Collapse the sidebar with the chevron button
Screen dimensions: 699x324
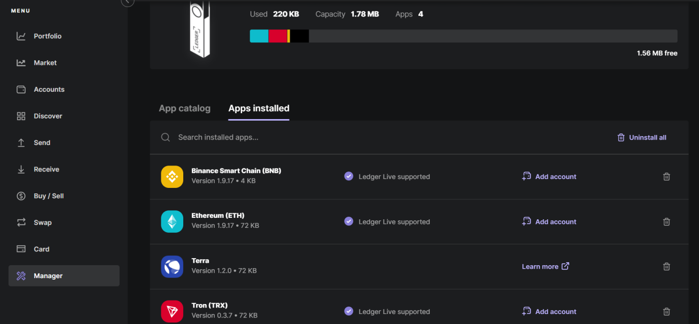tap(128, 1)
